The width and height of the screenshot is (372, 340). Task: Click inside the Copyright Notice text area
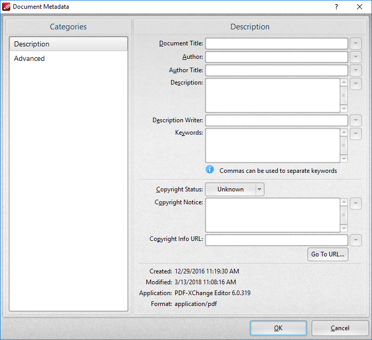pos(273,215)
